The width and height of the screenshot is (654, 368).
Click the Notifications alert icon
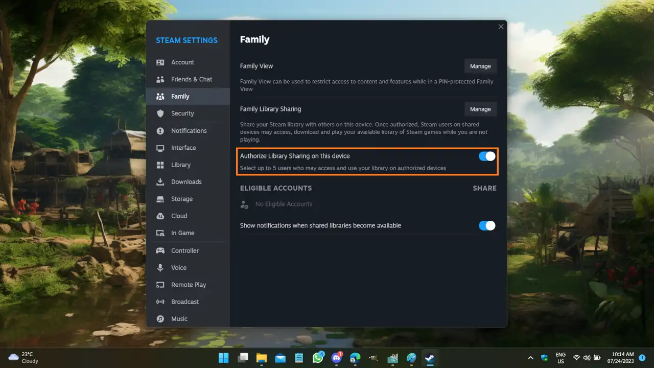pyautogui.click(x=160, y=131)
